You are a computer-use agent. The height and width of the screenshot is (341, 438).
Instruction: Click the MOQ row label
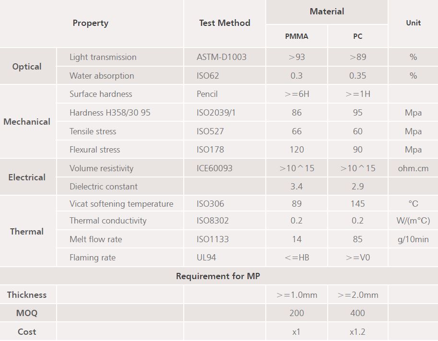pos(27,313)
